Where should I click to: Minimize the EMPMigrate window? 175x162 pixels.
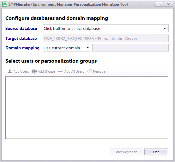159,4
